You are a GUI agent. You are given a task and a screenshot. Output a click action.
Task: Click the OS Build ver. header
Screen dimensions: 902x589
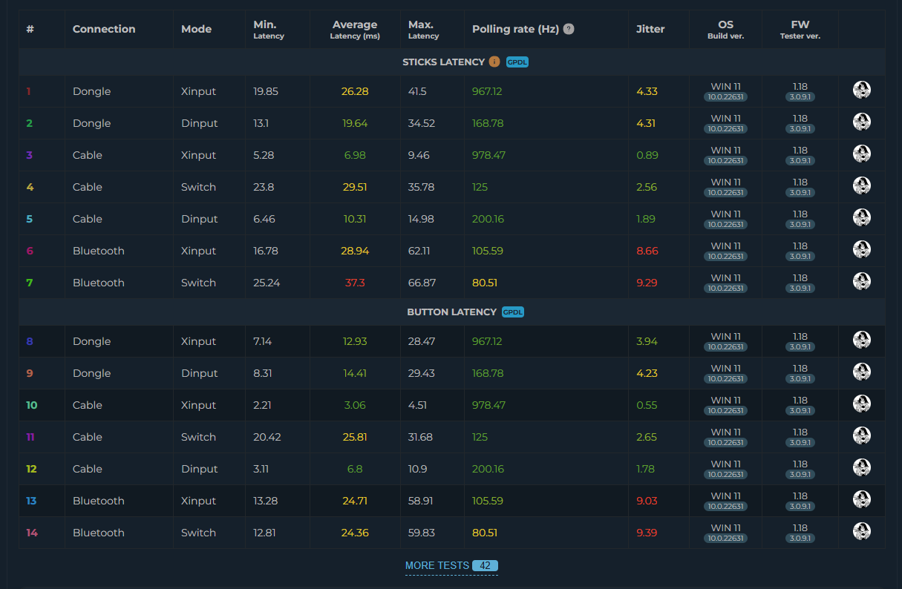pos(726,30)
